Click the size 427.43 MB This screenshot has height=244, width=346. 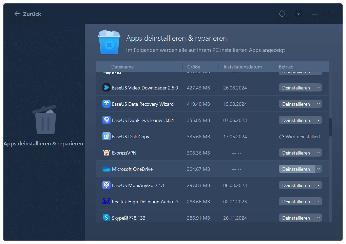pyautogui.click(x=198, y=88)
